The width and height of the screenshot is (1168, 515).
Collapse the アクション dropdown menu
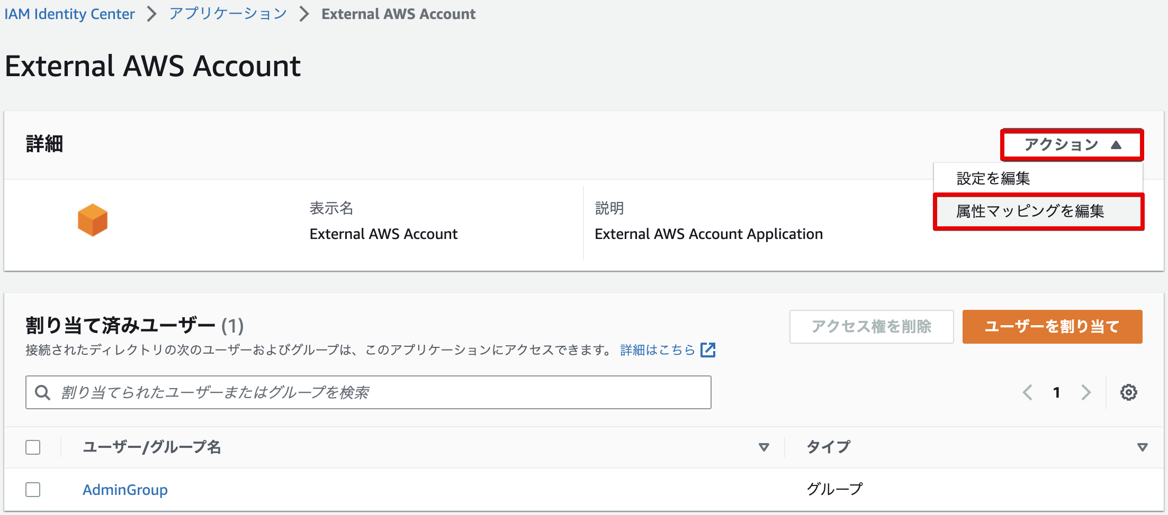pyautogui.click(x=1071, y=144)
